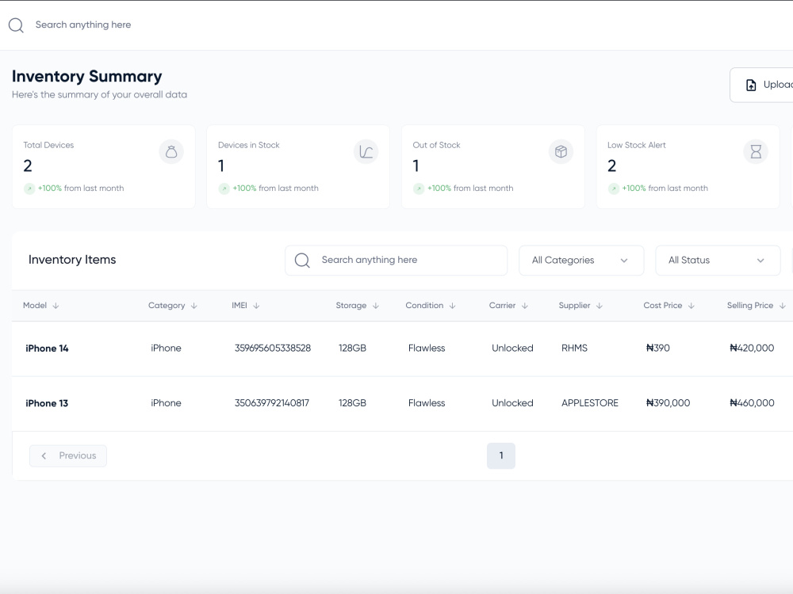793x594 pixels.
Task: Click the Upload button
Action: (761, 85)
